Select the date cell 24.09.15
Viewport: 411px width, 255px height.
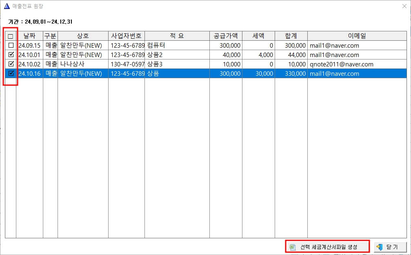(29, 46)
